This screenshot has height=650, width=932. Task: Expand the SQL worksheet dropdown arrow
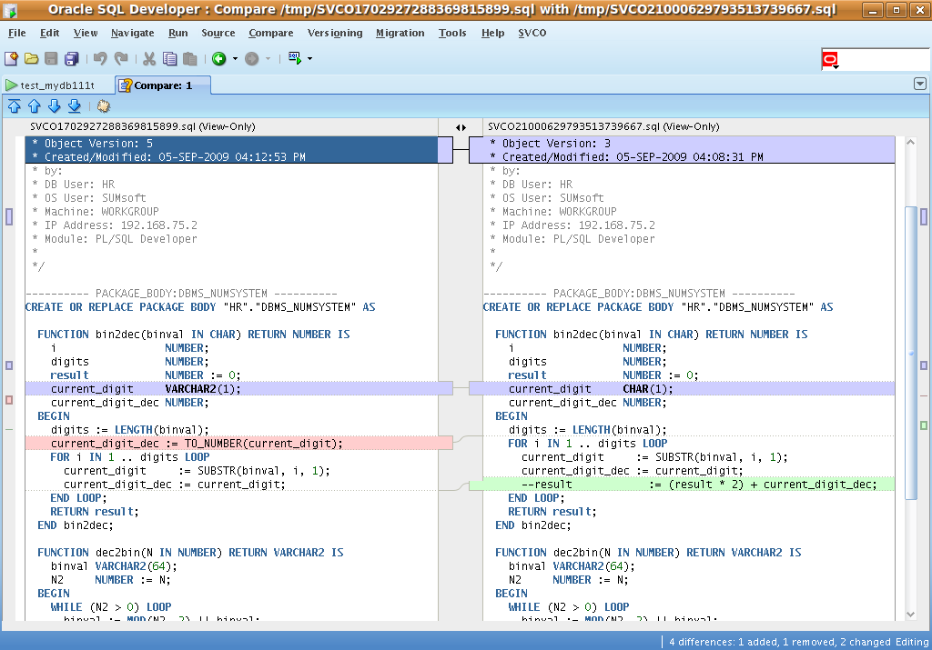coord(310,59)
